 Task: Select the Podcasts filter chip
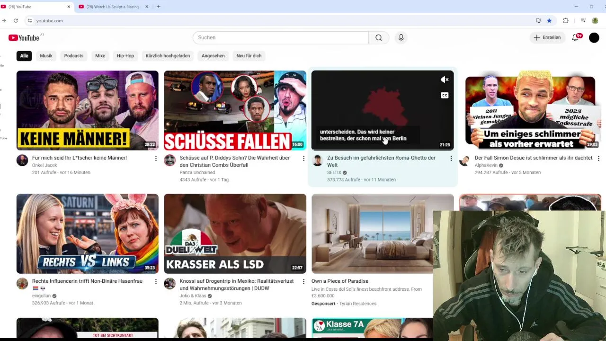74,56
